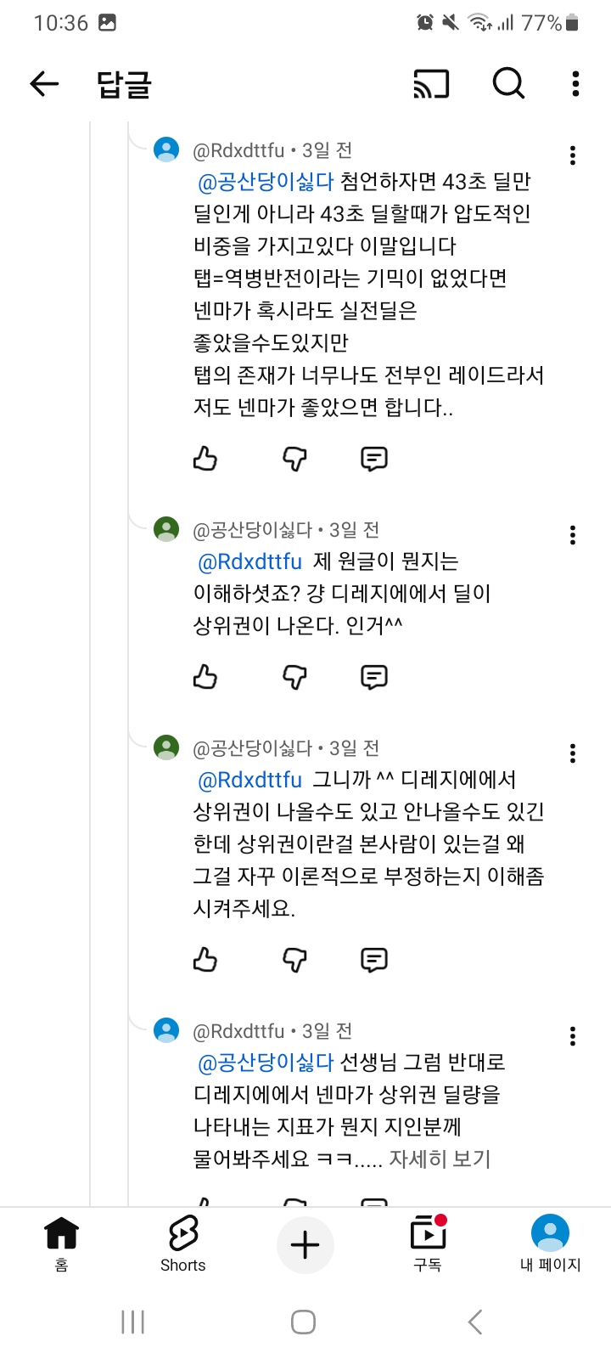
Task: Reply to the comment starting with 제 원글이
Action: (374, 677)
